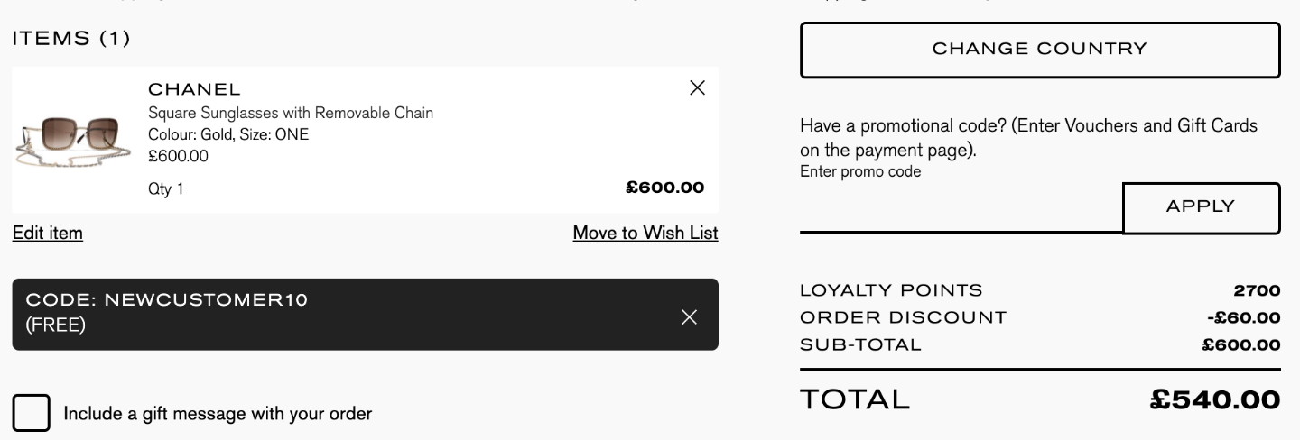This screenshot has width=1300, height=440.
Task: Click the Edit item link
Action: [x=48, y=233]
